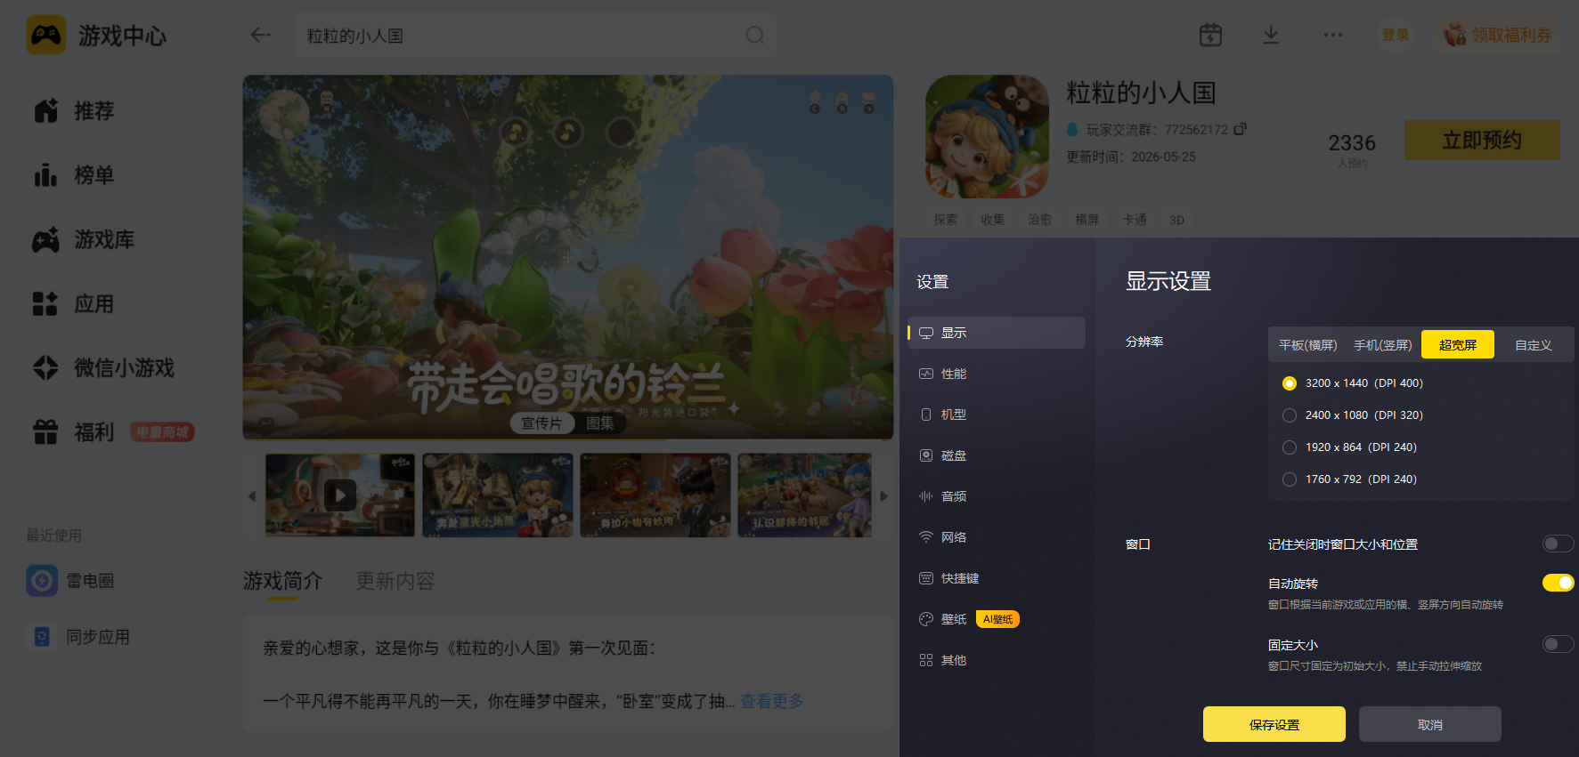
Task: Select 壁纸 wallpaper settings category
Action: coord(997,619)
